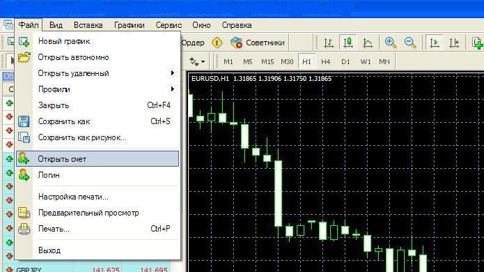This screenshot has width=484, height=272.
Task: Toggle the Советники expert advisors button
Action: coord(258,43)
